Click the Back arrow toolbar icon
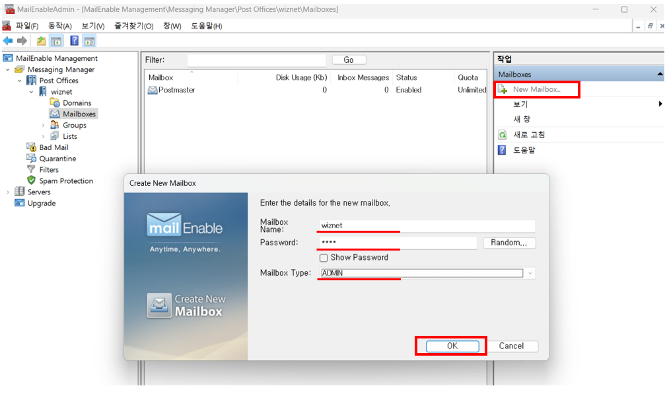 click(x=8, y=41)
